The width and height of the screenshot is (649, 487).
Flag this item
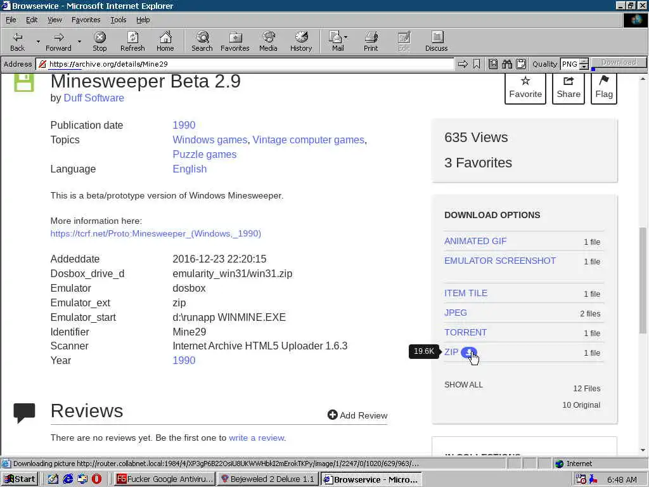[604, 88]
